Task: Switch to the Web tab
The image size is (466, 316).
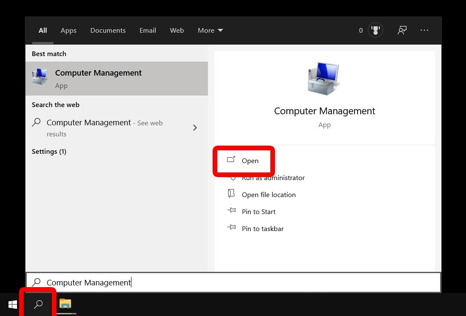Action: 177,30
